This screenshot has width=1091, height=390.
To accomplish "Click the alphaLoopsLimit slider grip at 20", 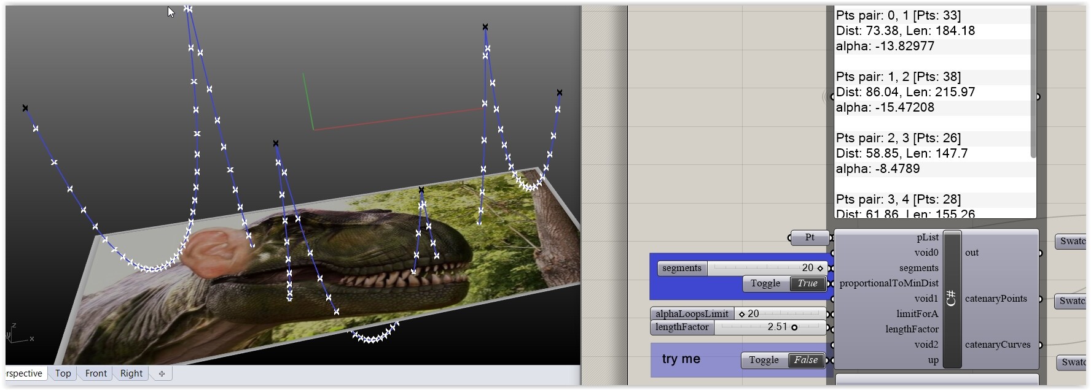I will click(742, 314).
